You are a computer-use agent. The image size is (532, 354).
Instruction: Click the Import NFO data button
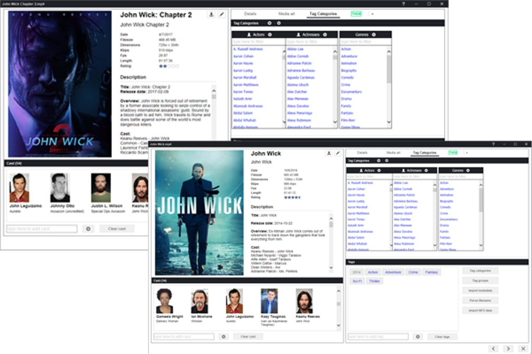click(480, 310)
